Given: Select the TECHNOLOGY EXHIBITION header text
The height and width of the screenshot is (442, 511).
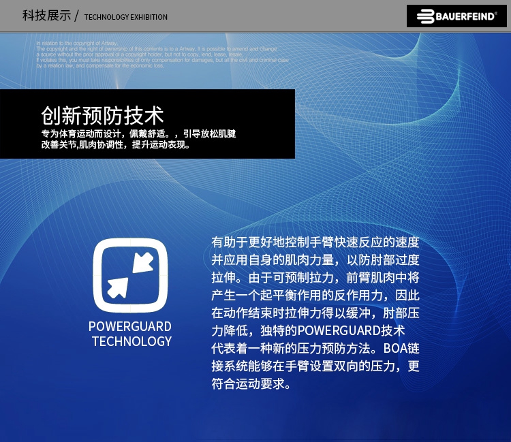Looking at the screenshot, I should (x=125, y=17).
